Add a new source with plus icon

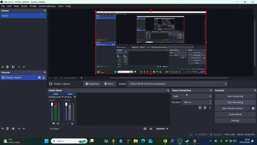point(3,129)
